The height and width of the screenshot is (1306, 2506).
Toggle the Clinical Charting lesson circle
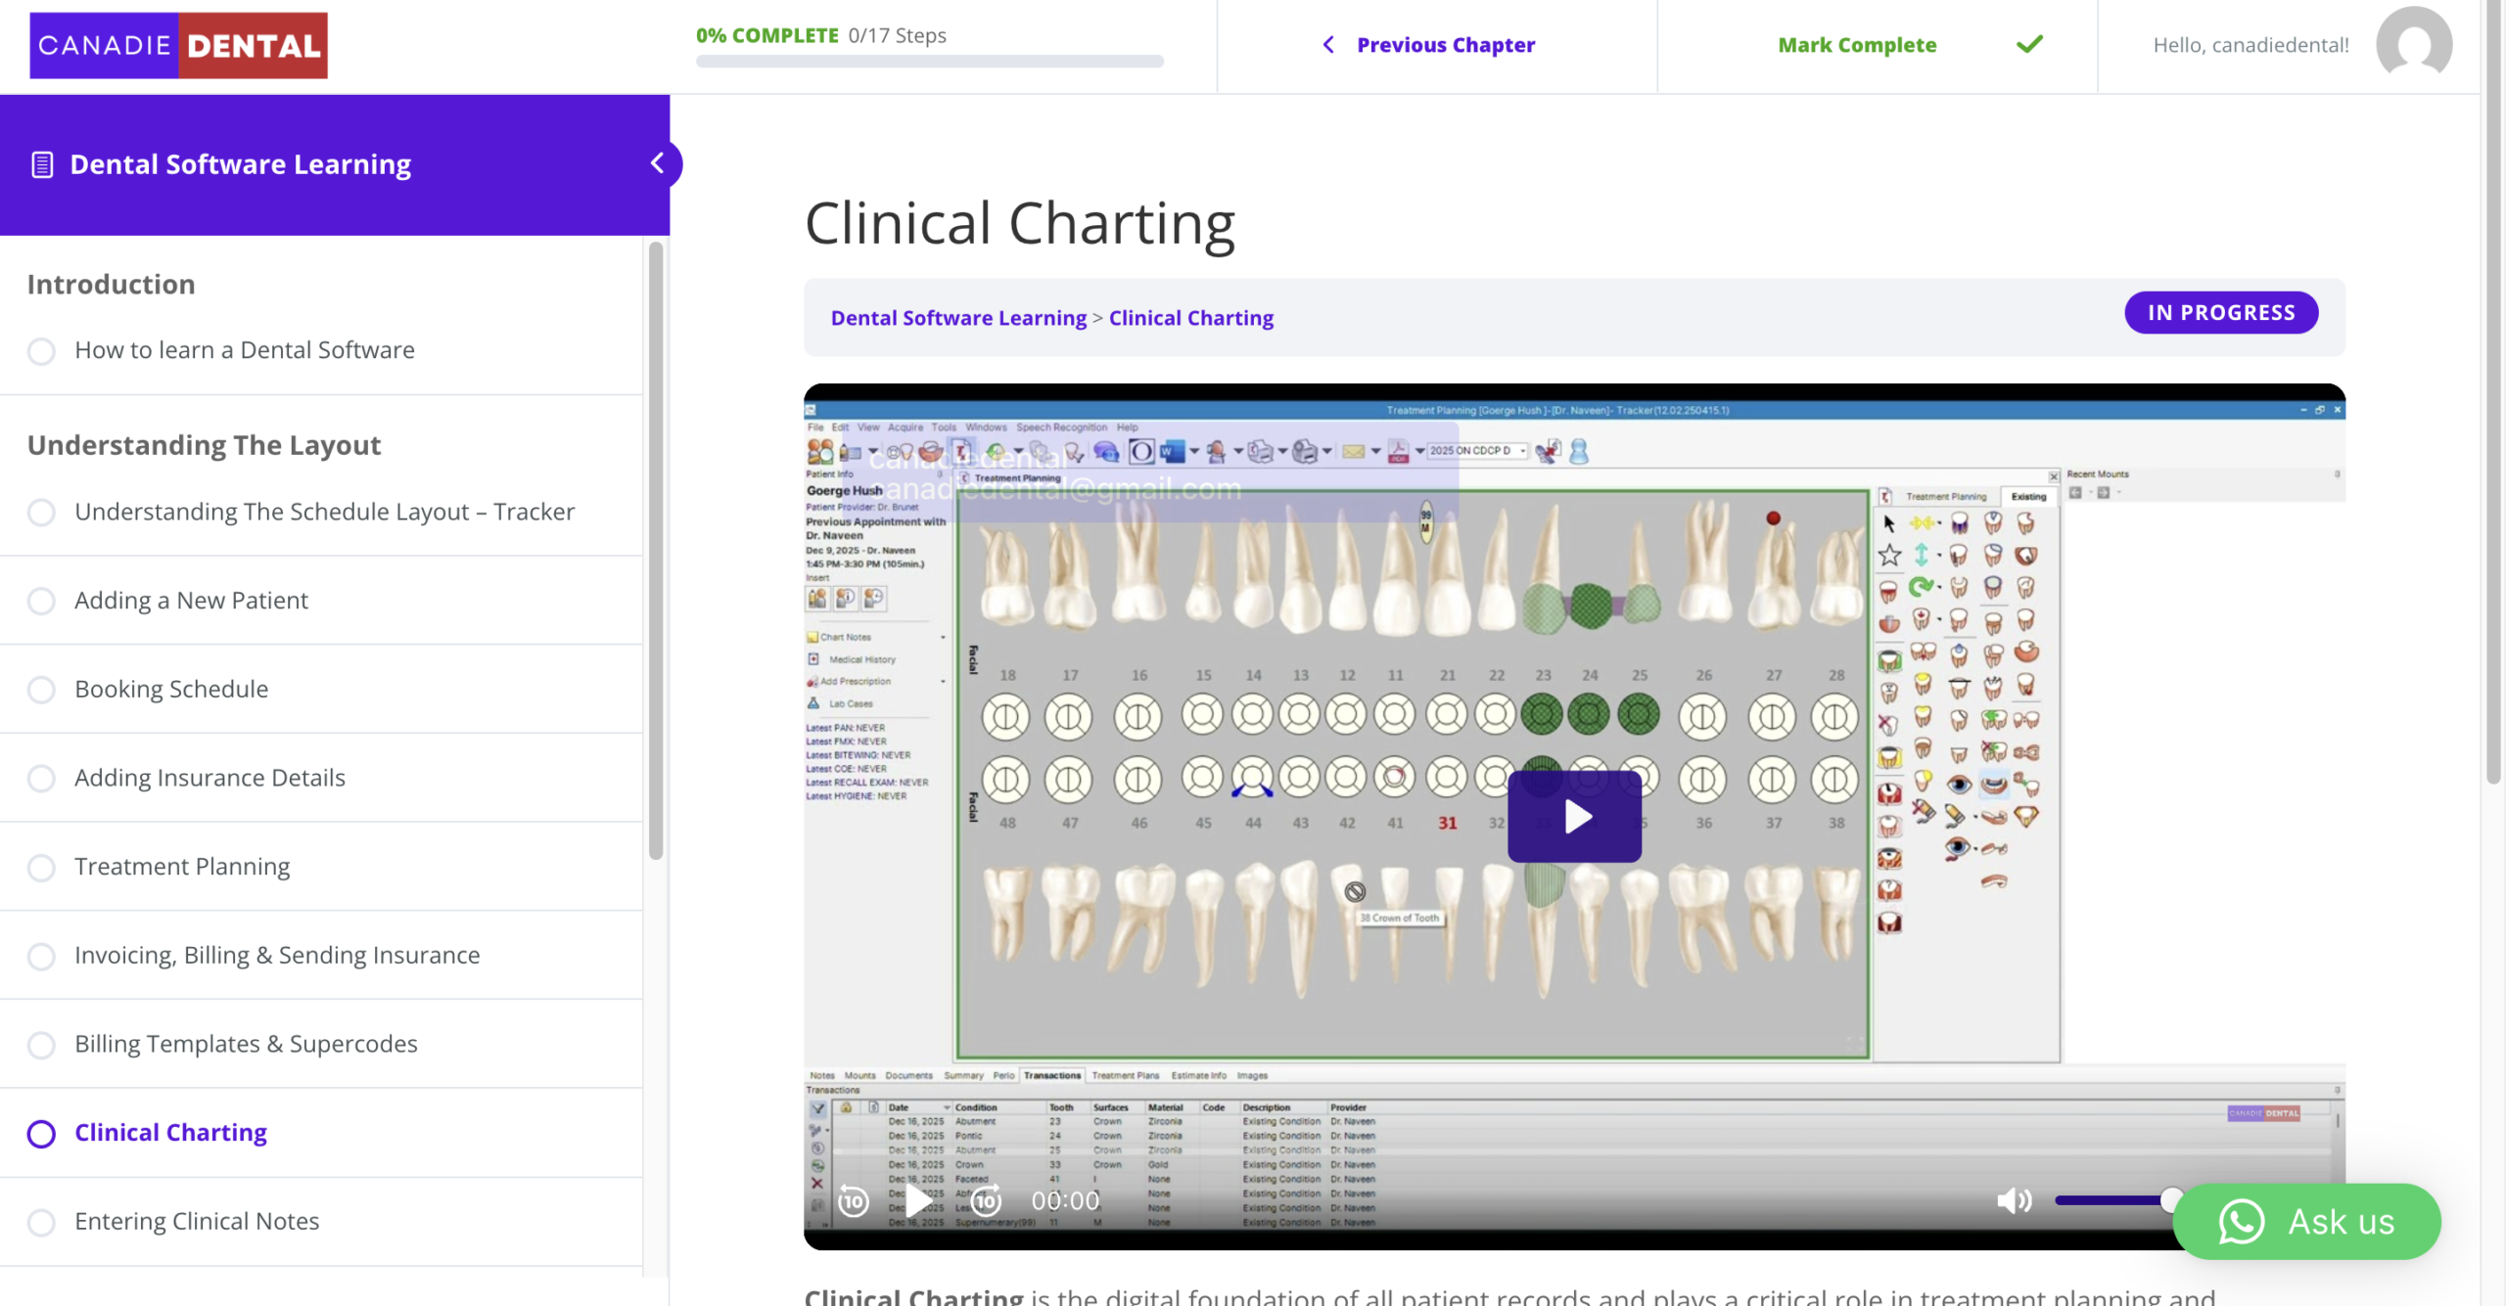[x=41, y=1133]
